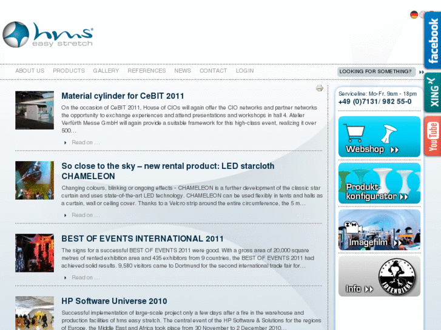Go to the GALLERY page
Image resolution: width=441 pixels, height=330 pixels.
click(106, 71)
